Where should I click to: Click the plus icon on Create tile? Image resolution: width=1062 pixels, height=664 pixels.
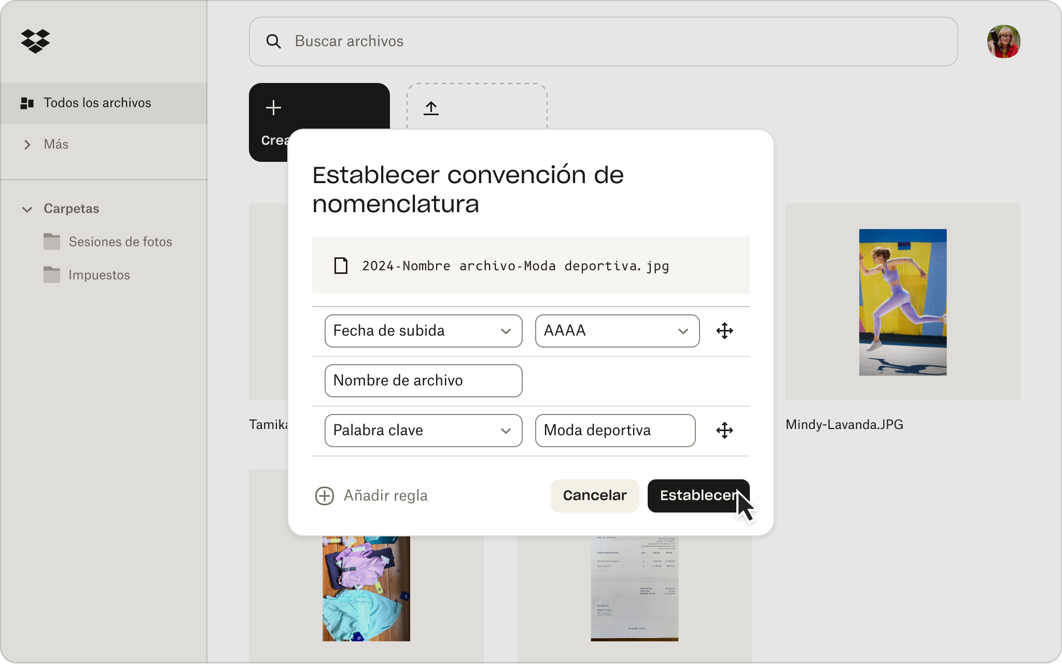(x=273, y=108)
